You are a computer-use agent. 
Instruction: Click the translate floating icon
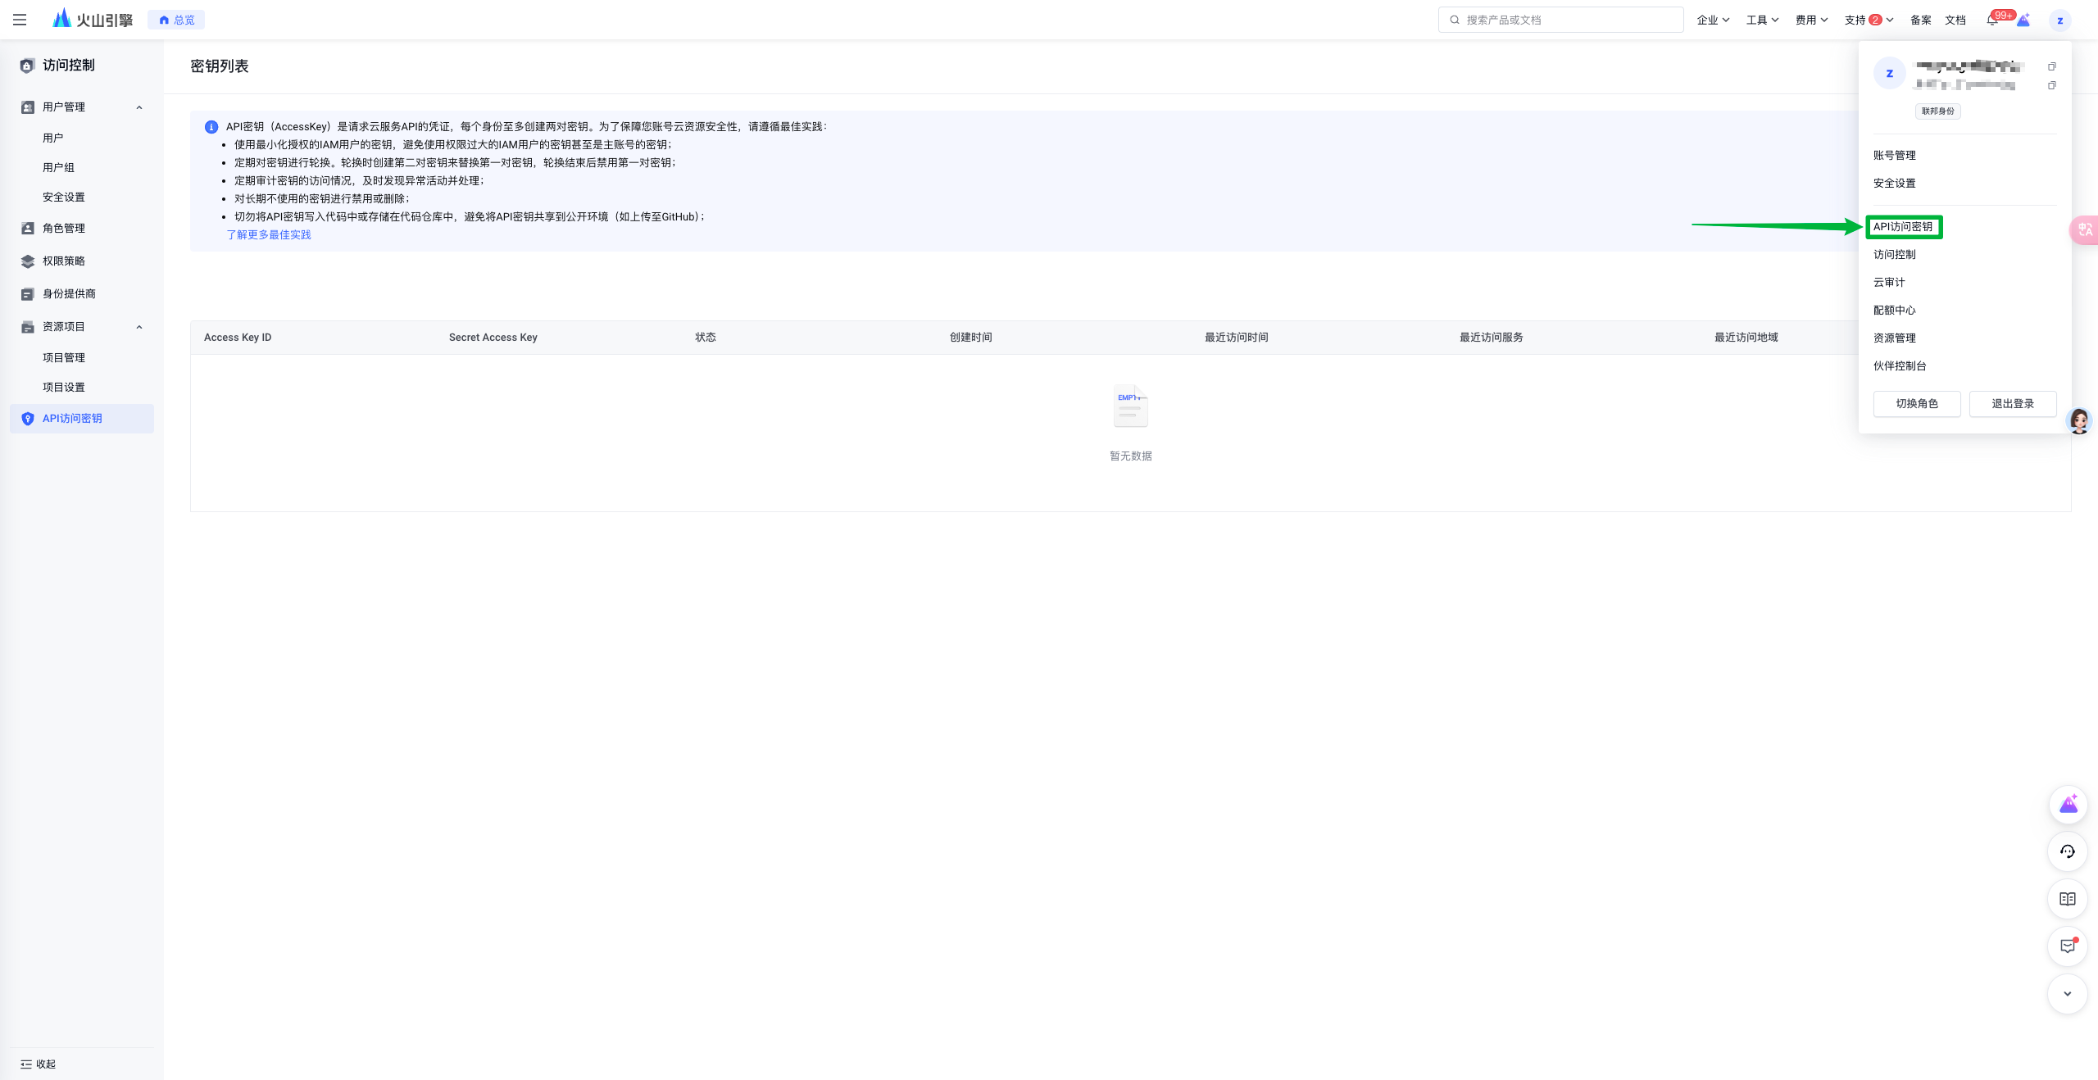click(2085, 229)
